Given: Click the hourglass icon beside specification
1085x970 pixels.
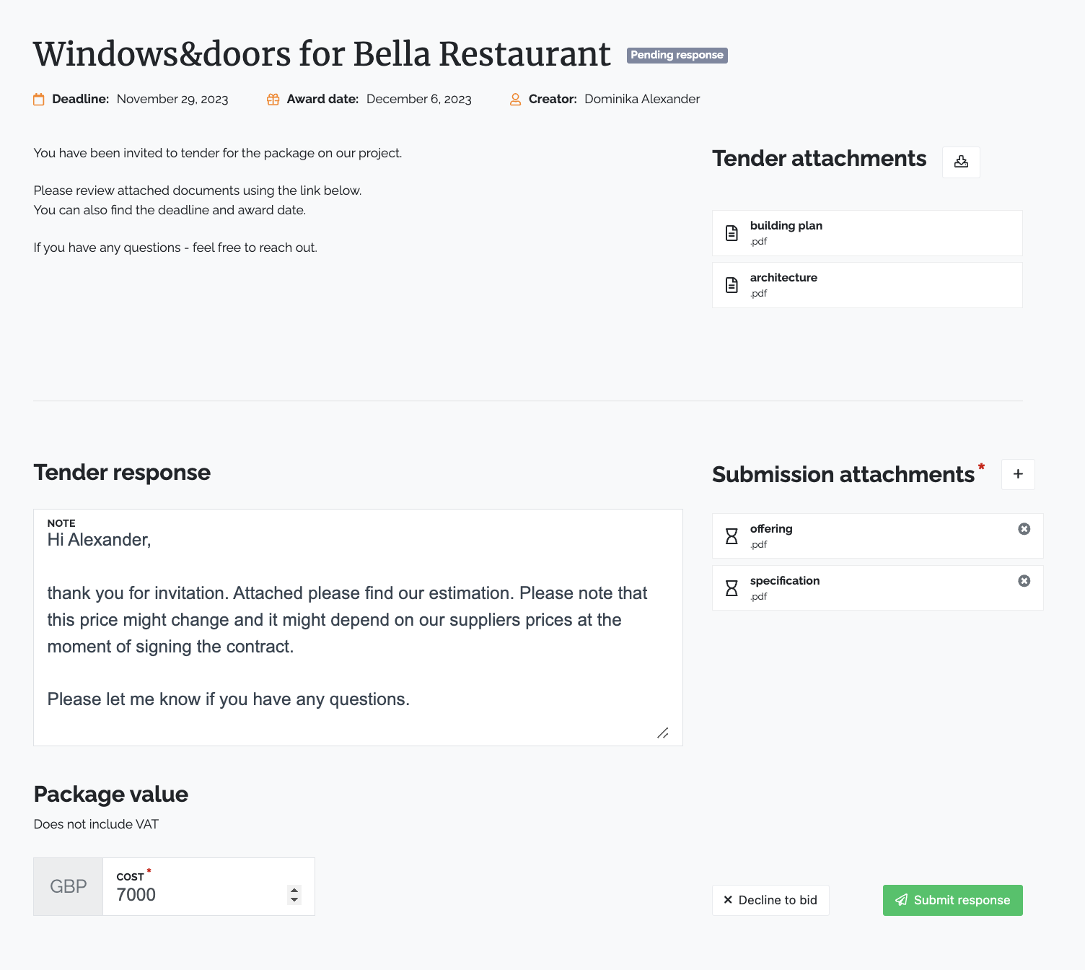Looking at the screenshot, I should click(x=732, y=588).
